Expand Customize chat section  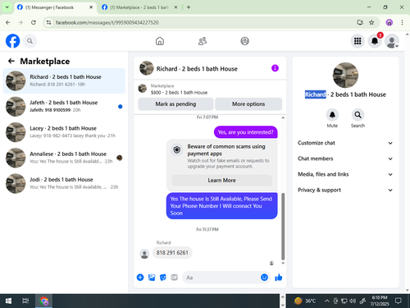[345, 143]
